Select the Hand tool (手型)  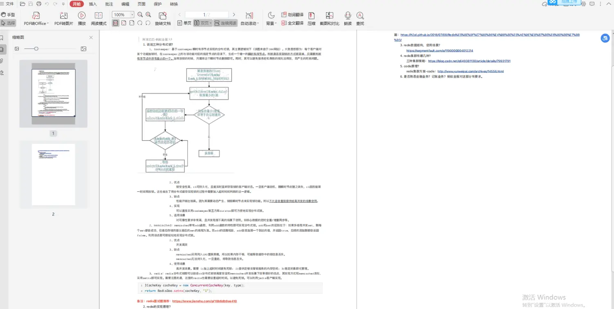coord(9,14)
